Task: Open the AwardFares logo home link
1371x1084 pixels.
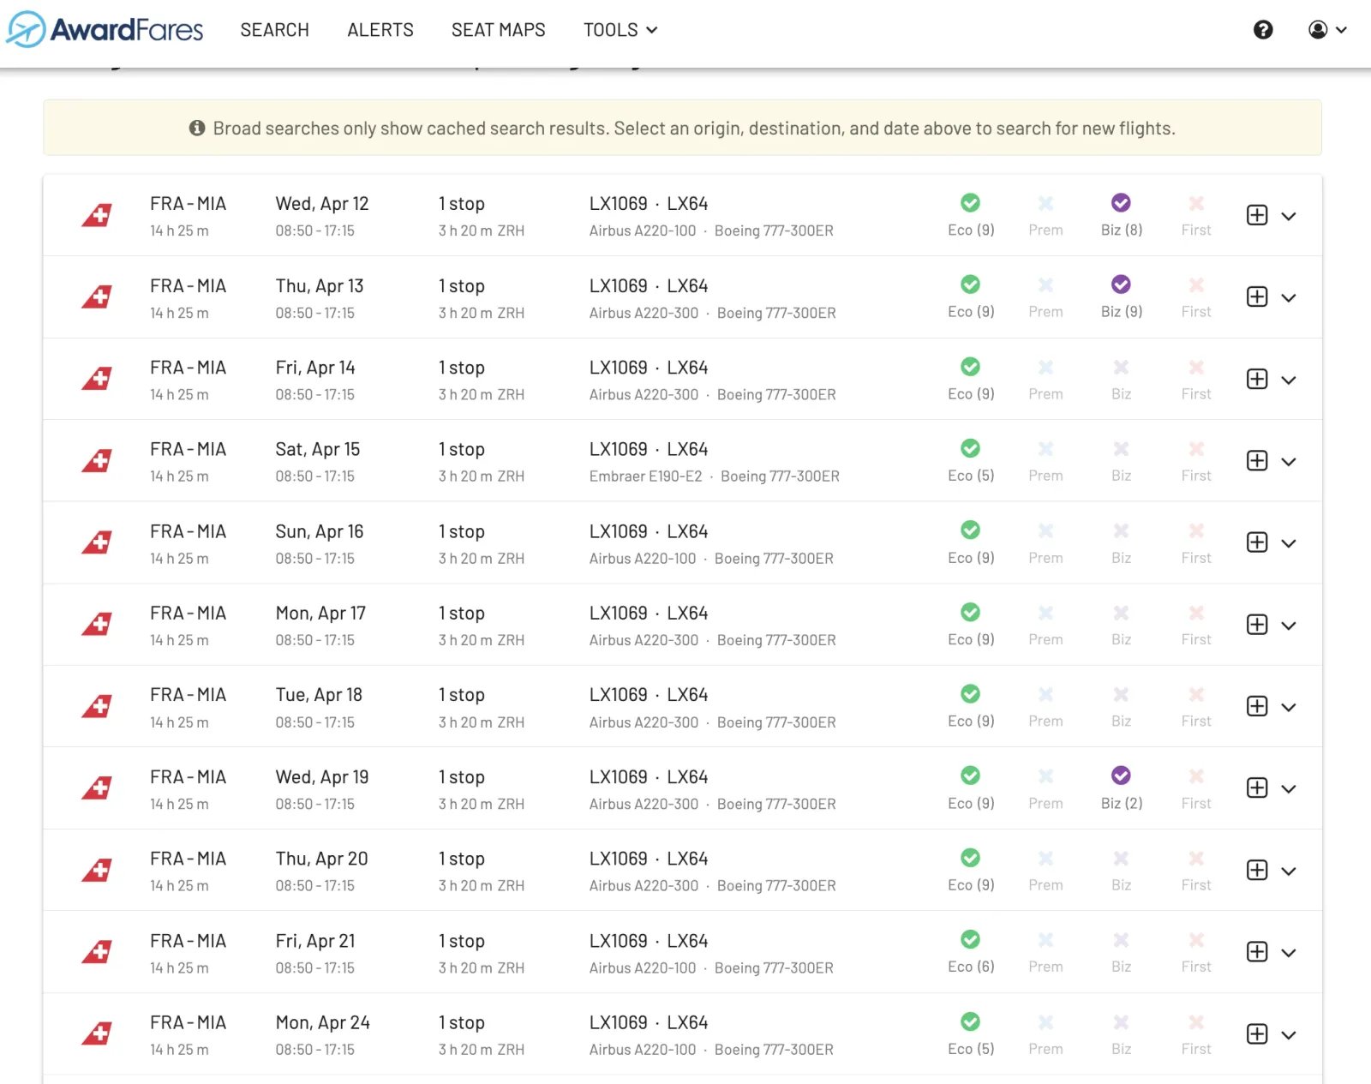Action: [105, 30]
